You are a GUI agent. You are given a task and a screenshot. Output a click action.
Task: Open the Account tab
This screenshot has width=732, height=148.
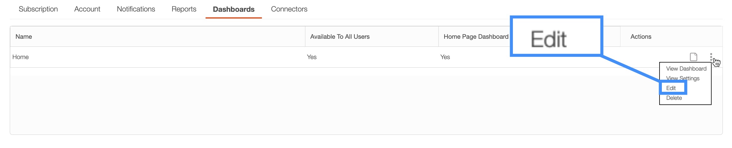tap(87, 9)
